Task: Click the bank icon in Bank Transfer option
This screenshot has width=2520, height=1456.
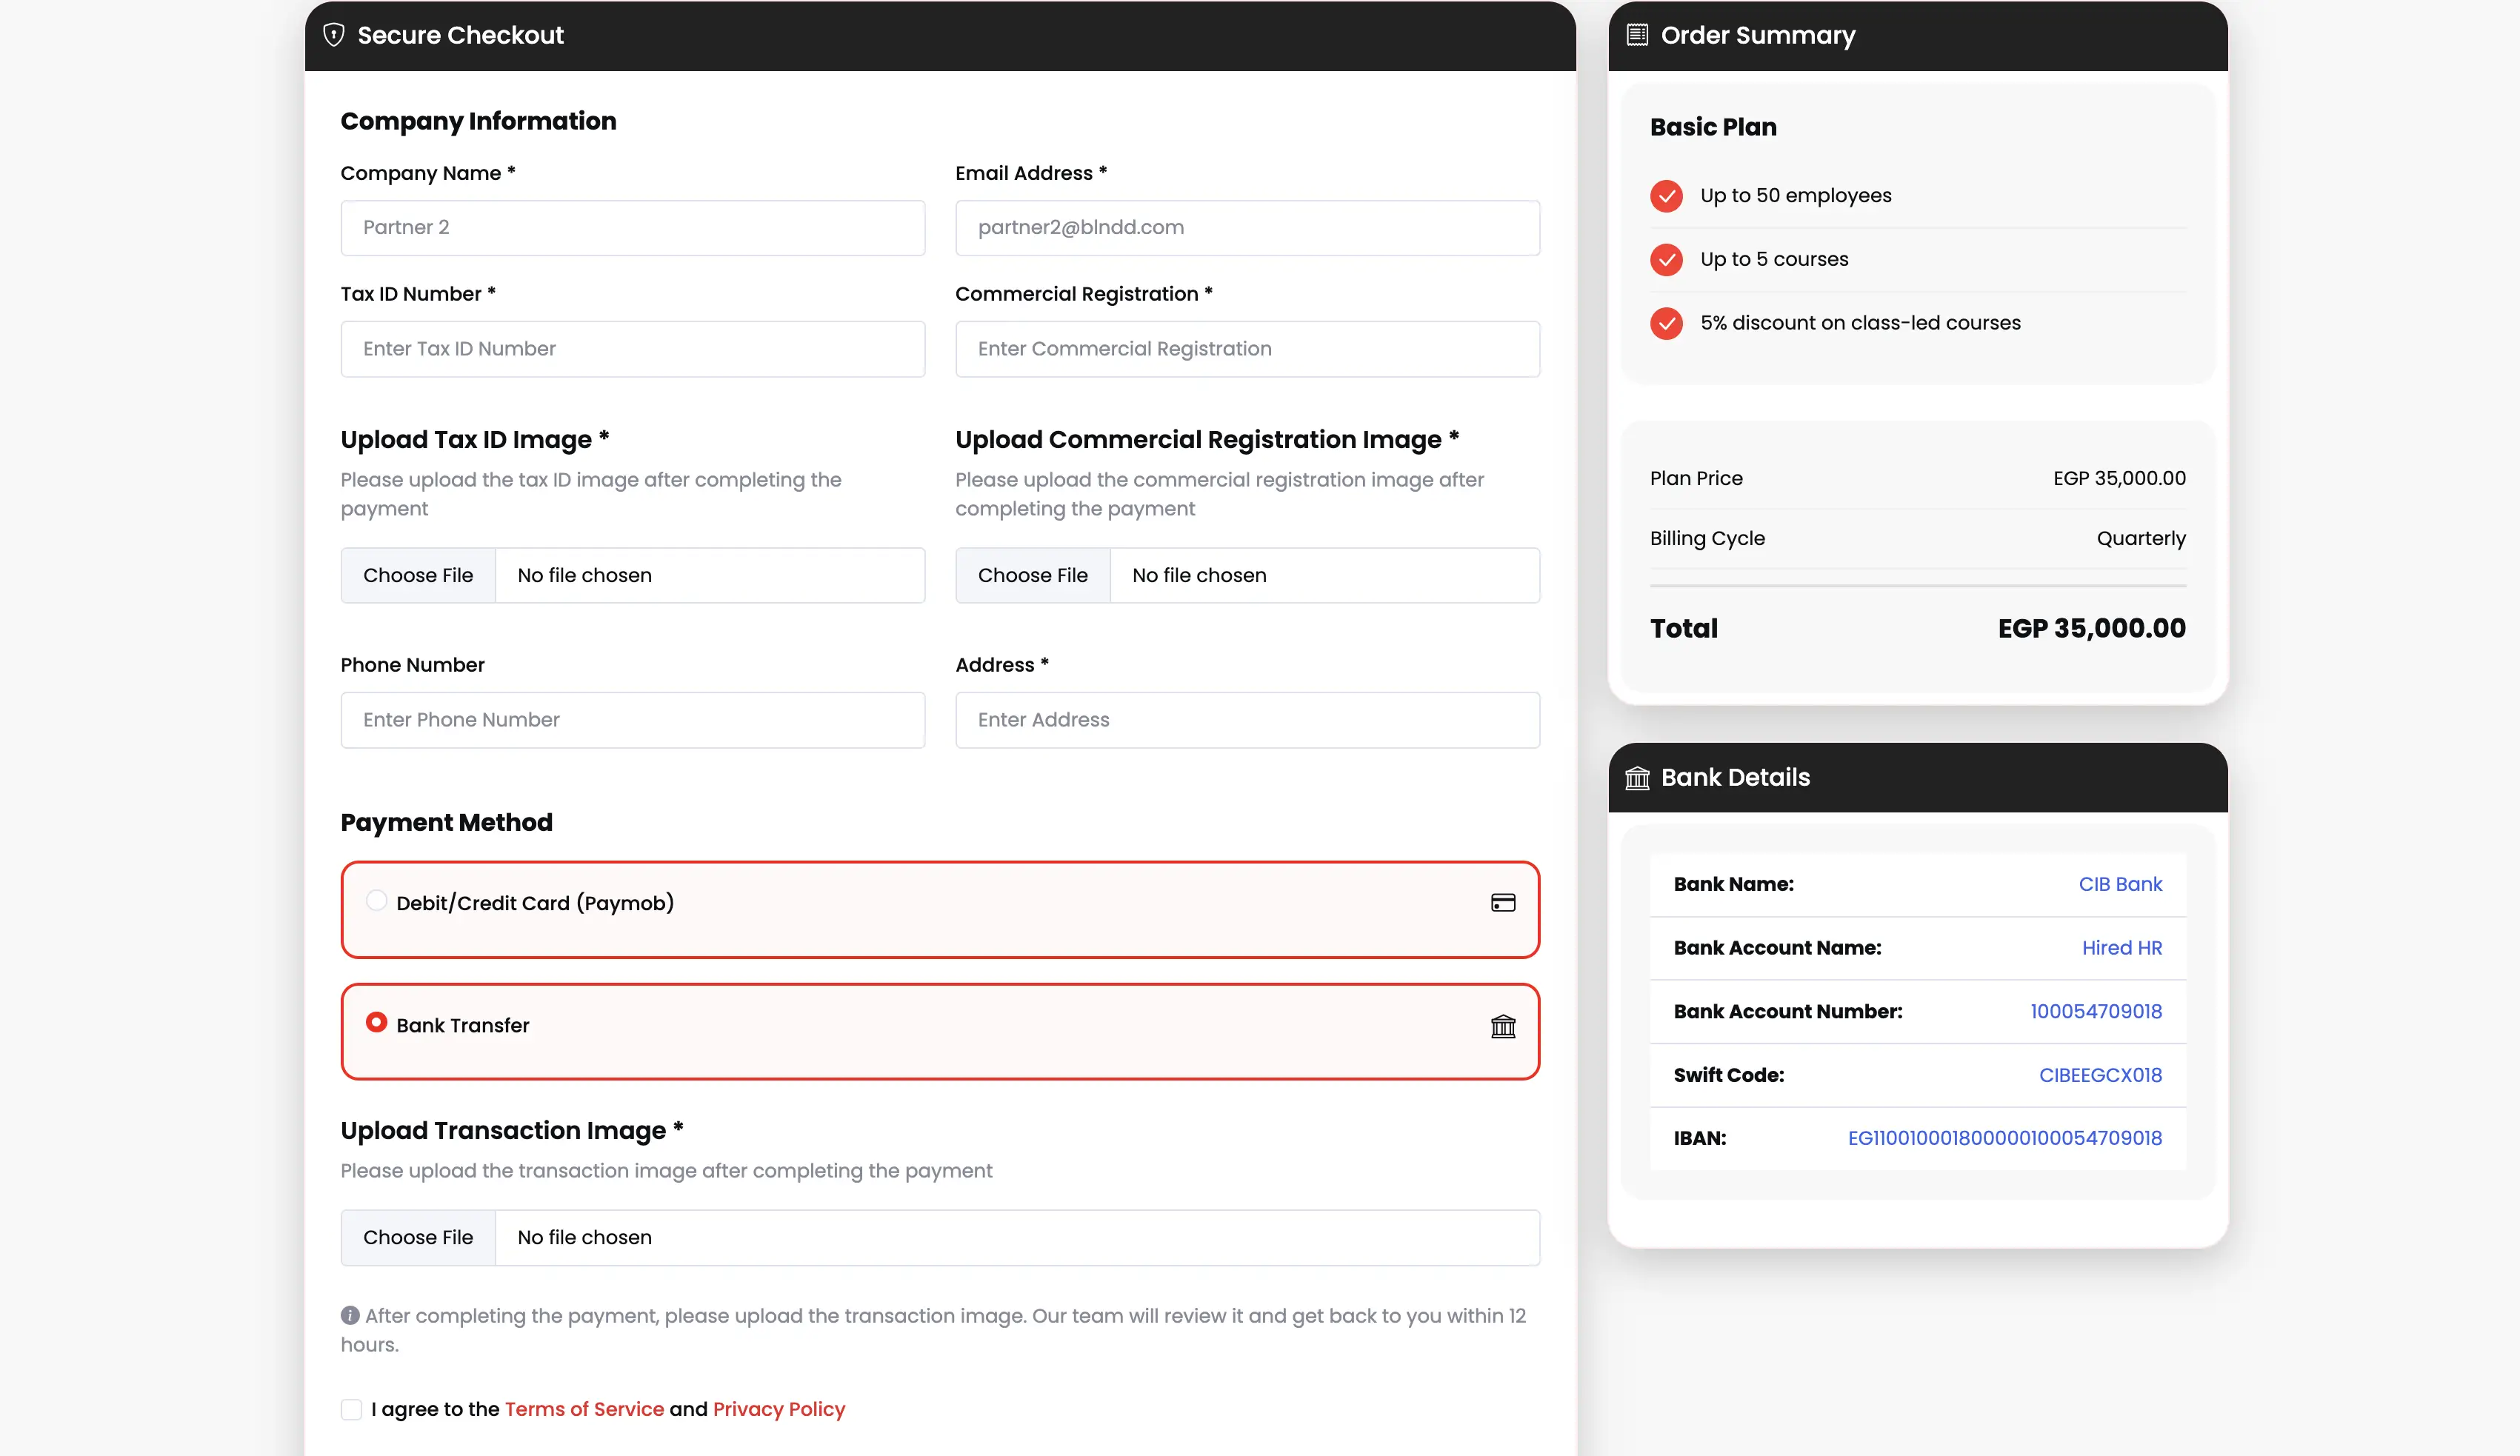Action: (x=1503, y=1026)
